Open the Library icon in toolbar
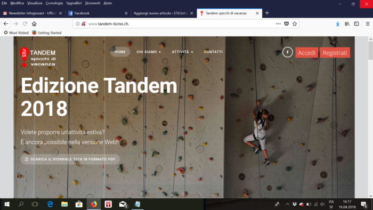 (x=347, y=24)
